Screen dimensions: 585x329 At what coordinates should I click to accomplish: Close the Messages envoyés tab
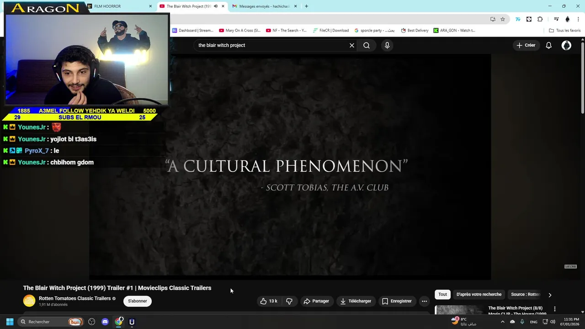(295, 6)
